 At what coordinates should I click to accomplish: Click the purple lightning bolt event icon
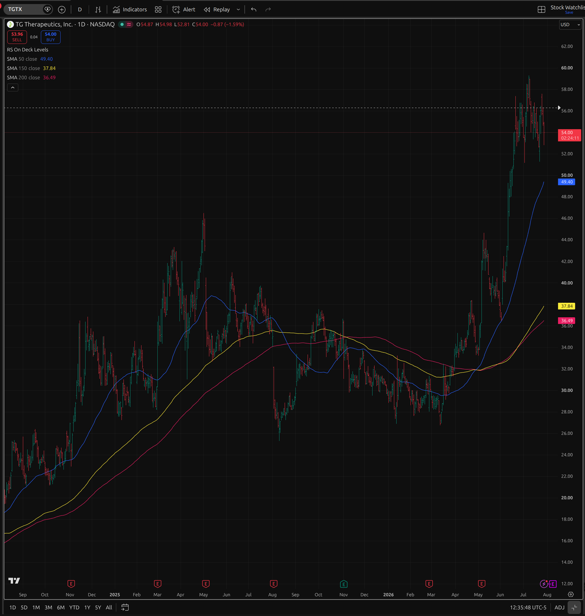[x=544, y=584]
